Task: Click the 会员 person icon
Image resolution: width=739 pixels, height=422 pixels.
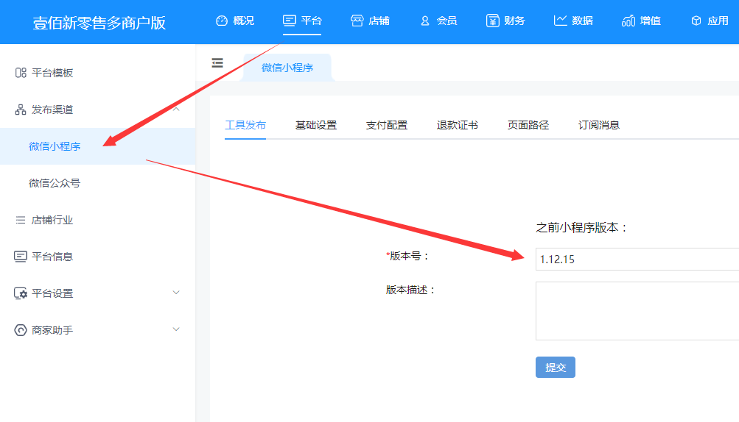Action: (425, 21)
